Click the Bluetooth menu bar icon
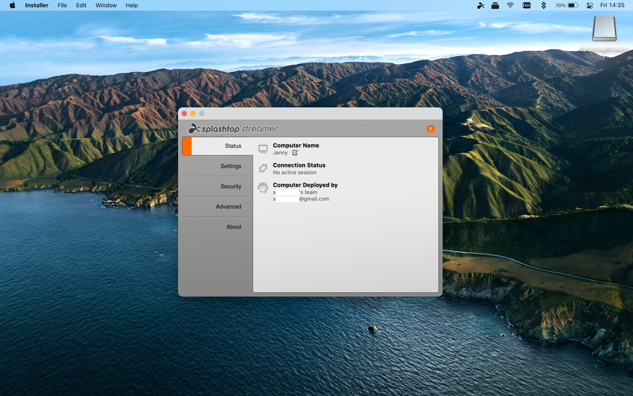The image size is (633, 396). coord(544,5)
